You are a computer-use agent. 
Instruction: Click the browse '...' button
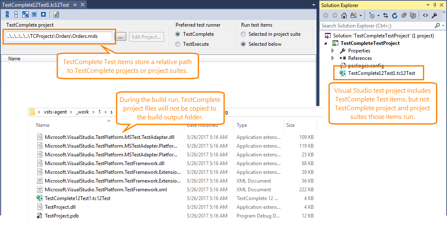coord(120,37)
